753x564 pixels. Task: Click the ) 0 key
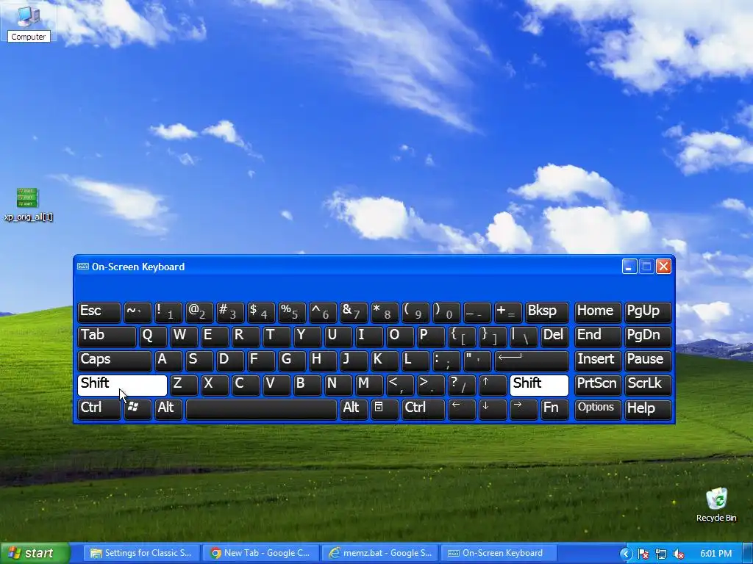point(446,312)
